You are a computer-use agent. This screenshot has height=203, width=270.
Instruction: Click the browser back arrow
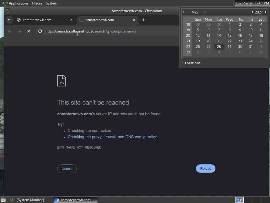click(10, 31)
